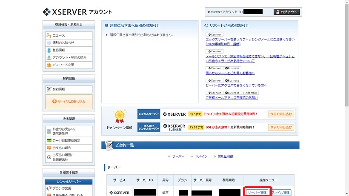Open the メールソフト certificate error notice link
This screenshot has height=196, width=349.
(250, 58)
